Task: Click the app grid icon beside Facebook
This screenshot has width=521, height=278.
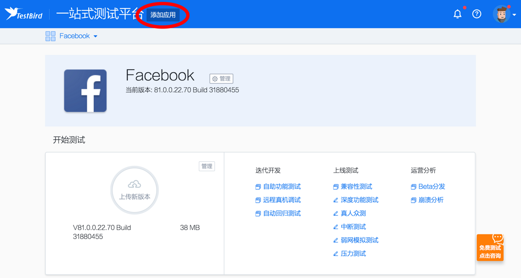Action: click(x=50, y=36)
